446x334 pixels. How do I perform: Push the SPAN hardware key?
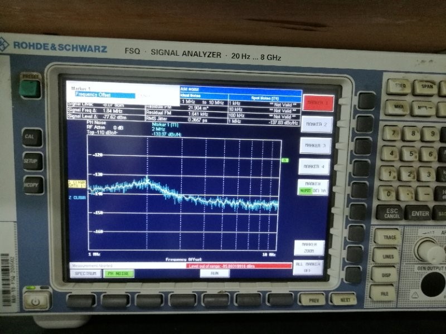pyautogui.click(x=425, y=87)
